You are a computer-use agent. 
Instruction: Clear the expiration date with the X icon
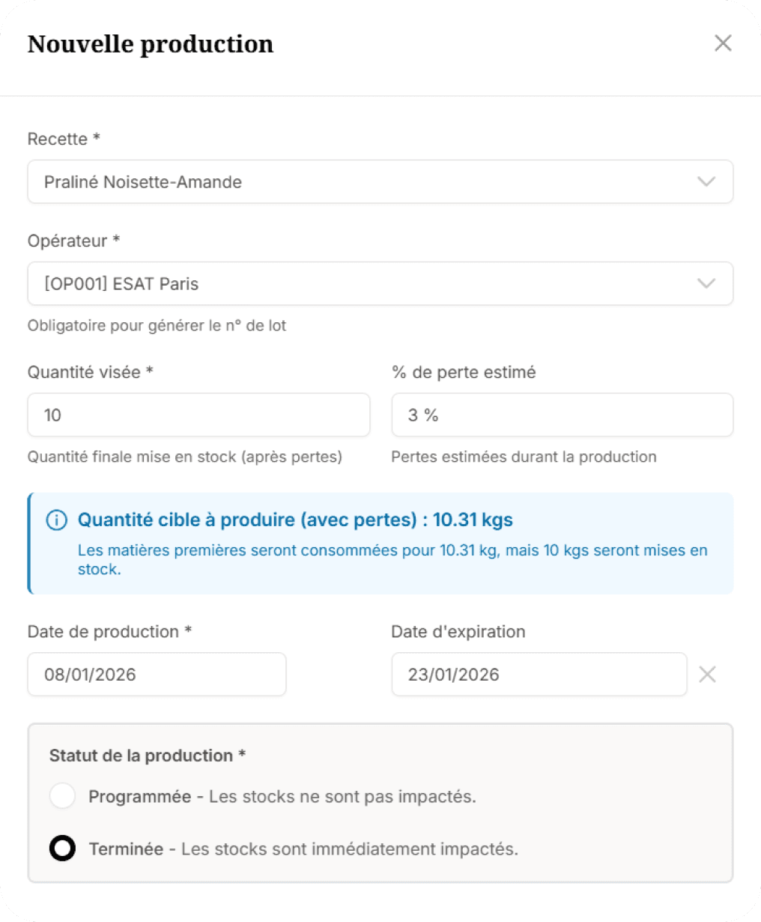[x=707, y=674]
